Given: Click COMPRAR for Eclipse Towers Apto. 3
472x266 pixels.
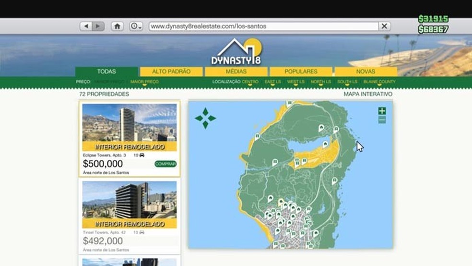Looking at the screenshot, I should [x=165, y=164].
